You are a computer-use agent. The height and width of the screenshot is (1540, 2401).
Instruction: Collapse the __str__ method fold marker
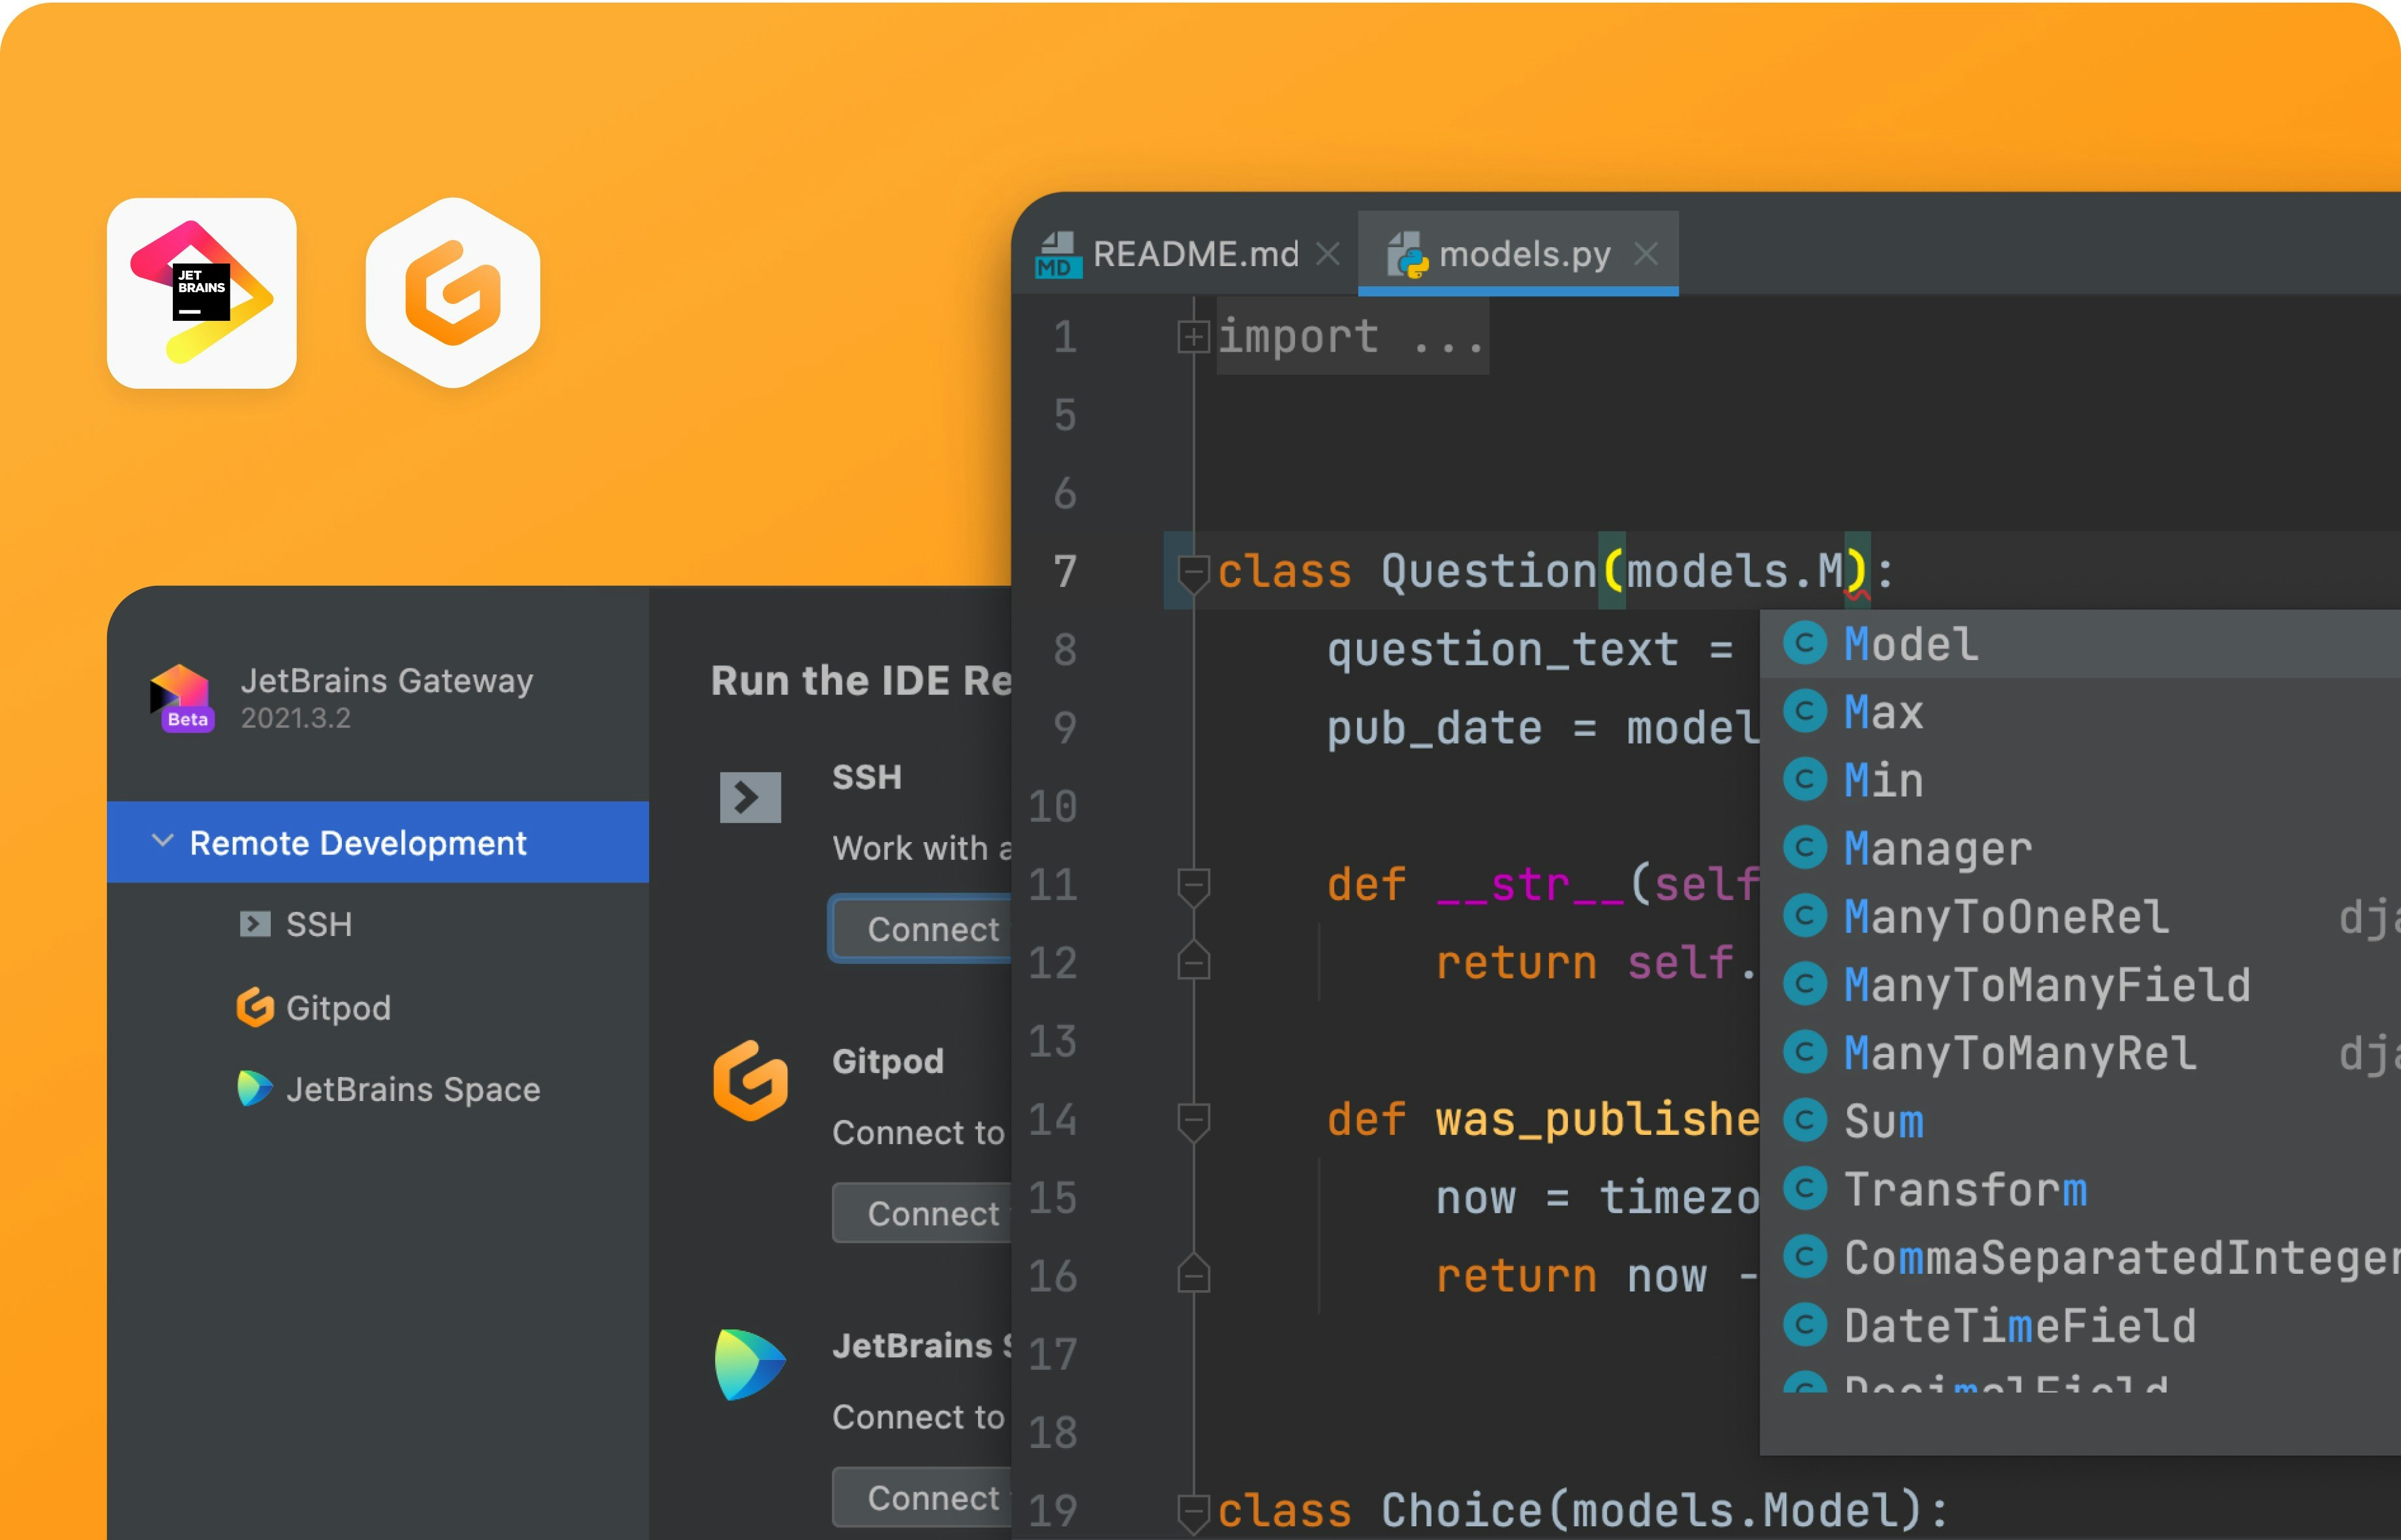click(x=1193, y=886)
